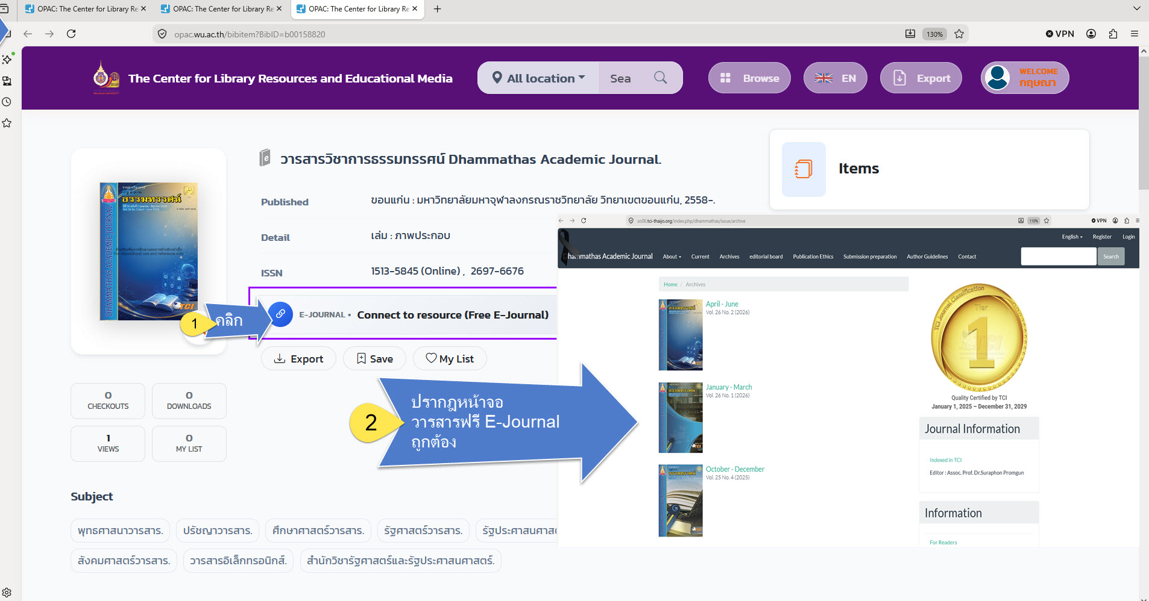Go back to the previous page
Screen dimensions: 1149x601
point(28,34)
